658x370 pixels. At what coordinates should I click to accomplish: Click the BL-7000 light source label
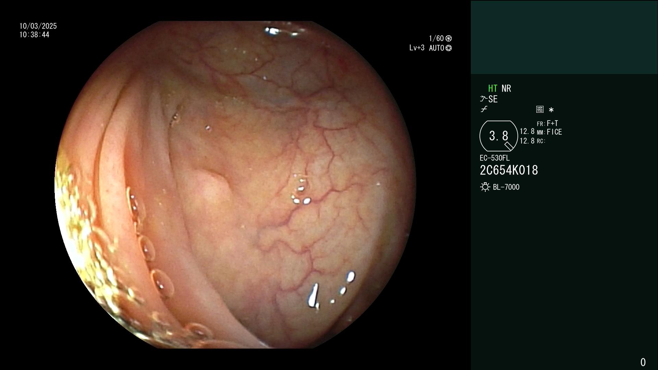coord(506,187)
